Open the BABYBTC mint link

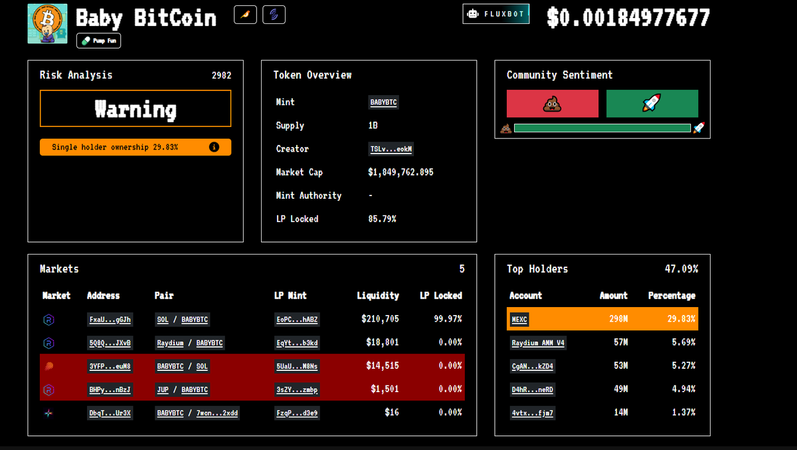pos(383,102)
